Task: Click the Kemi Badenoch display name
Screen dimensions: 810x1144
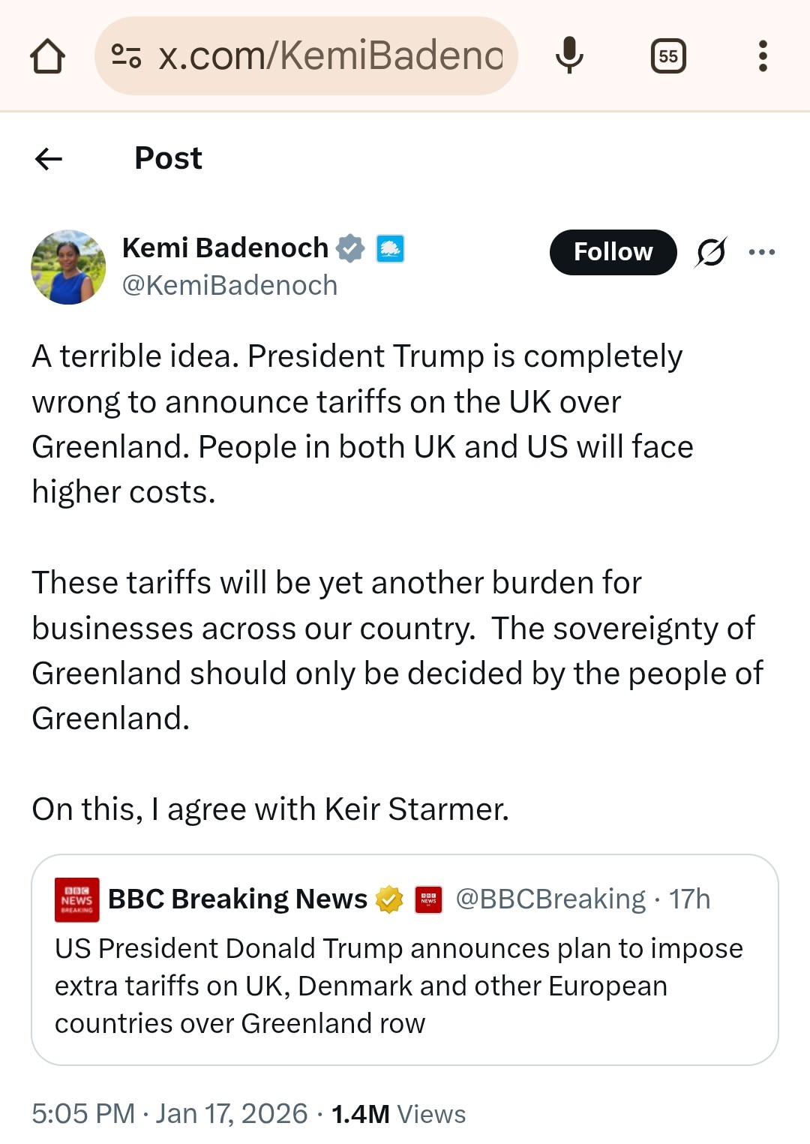Action: (225, 248)
